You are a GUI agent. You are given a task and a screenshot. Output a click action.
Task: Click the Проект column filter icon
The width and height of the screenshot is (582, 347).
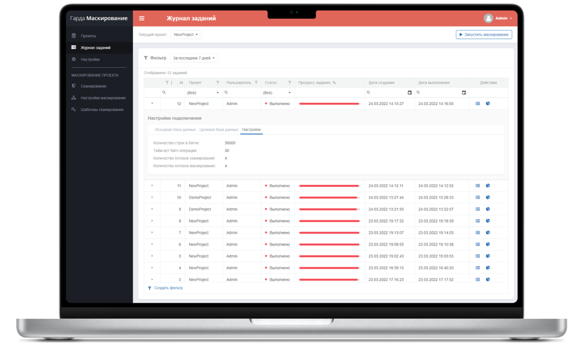click(x=218, y=83)
